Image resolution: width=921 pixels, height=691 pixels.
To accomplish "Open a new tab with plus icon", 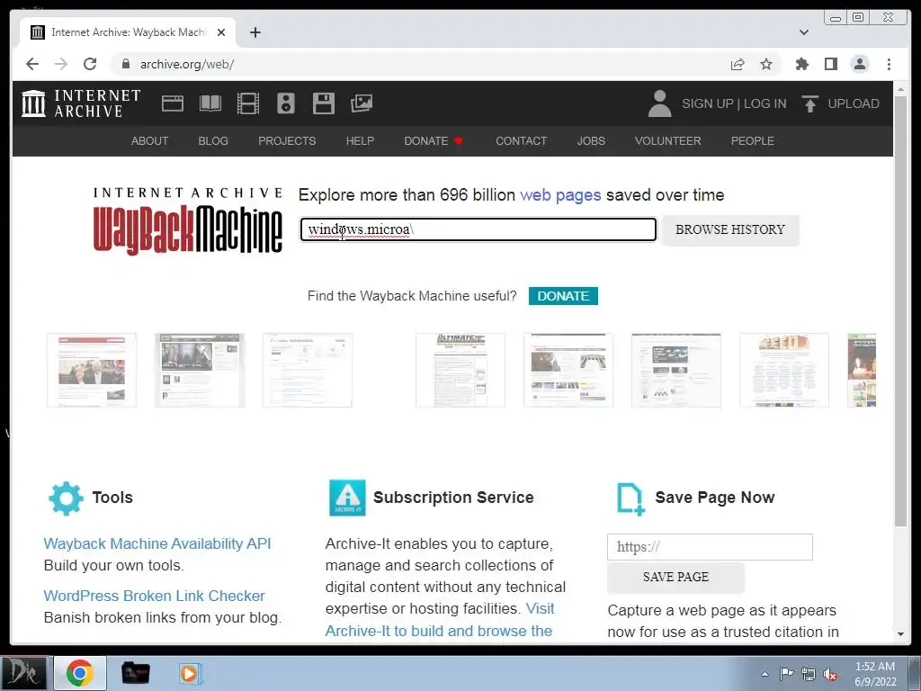I will click(255, 32).
